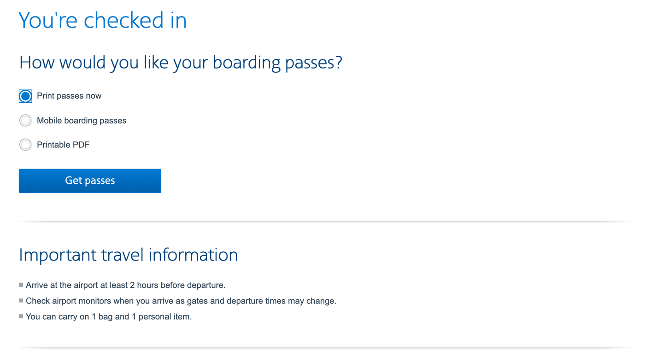Click the Printable PDF label text
Screen dimensions: 645x360
tap(63, 145)
